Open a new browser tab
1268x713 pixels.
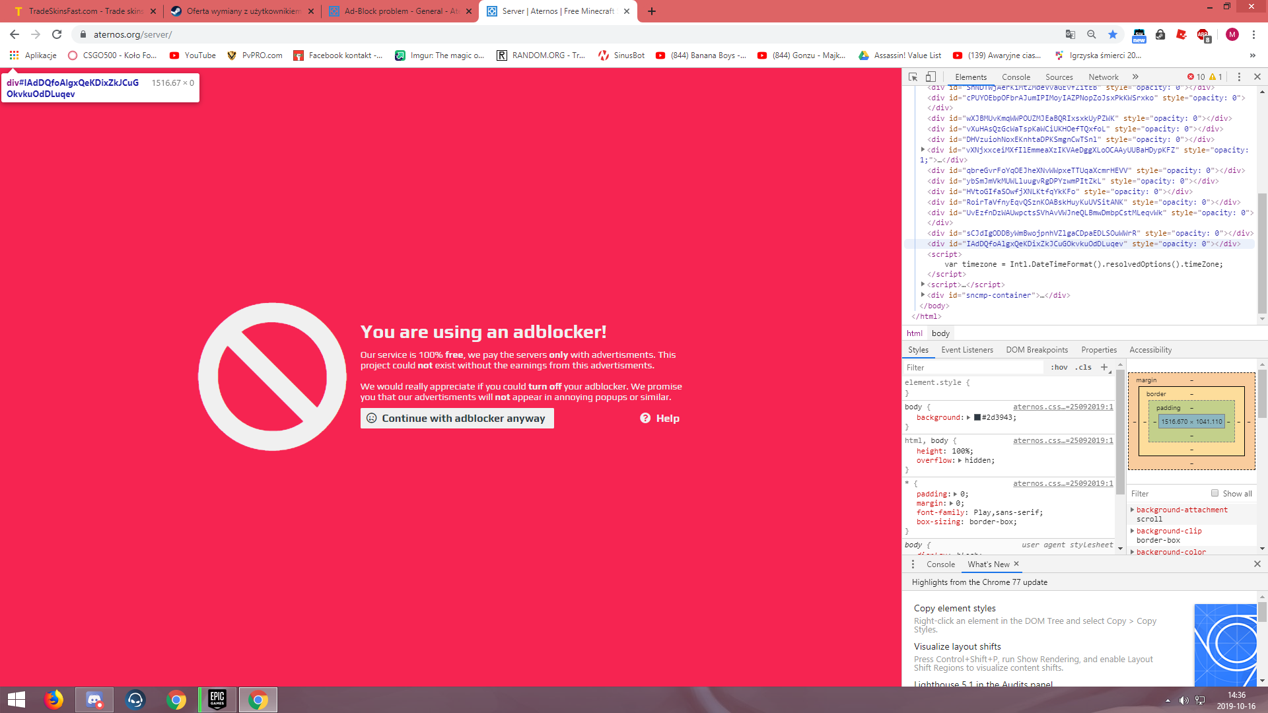tap(652, 11)
